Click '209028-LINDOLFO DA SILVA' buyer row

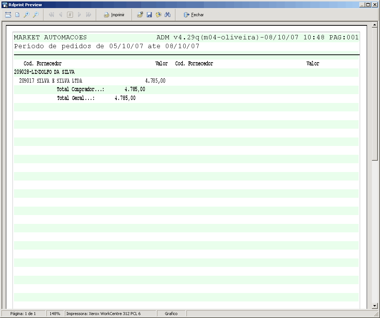coord(44,72)
